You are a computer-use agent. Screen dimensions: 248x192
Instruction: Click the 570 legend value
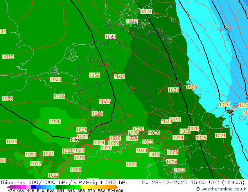[91, 190]
